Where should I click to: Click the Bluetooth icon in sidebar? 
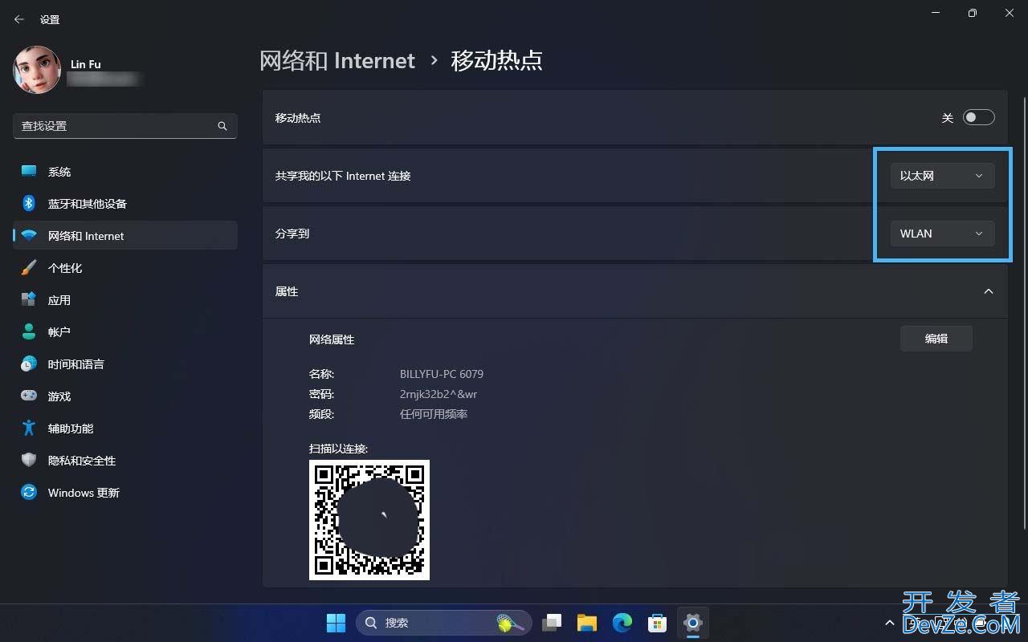point(29,204)
